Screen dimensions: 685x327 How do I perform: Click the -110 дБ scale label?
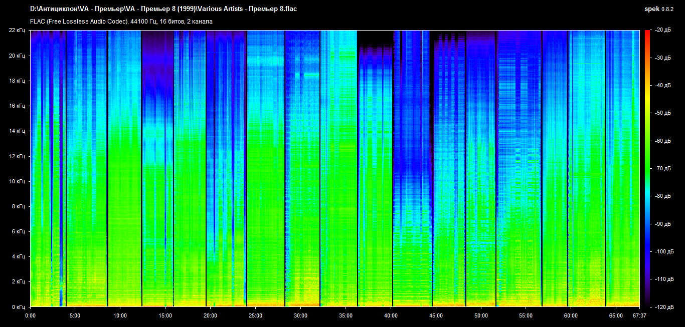tap(664, 279)
